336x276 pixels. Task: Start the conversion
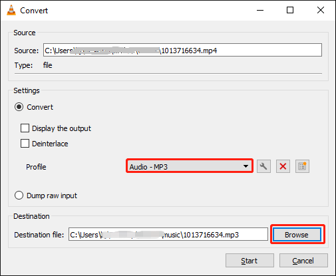click(x=250, y=261)
